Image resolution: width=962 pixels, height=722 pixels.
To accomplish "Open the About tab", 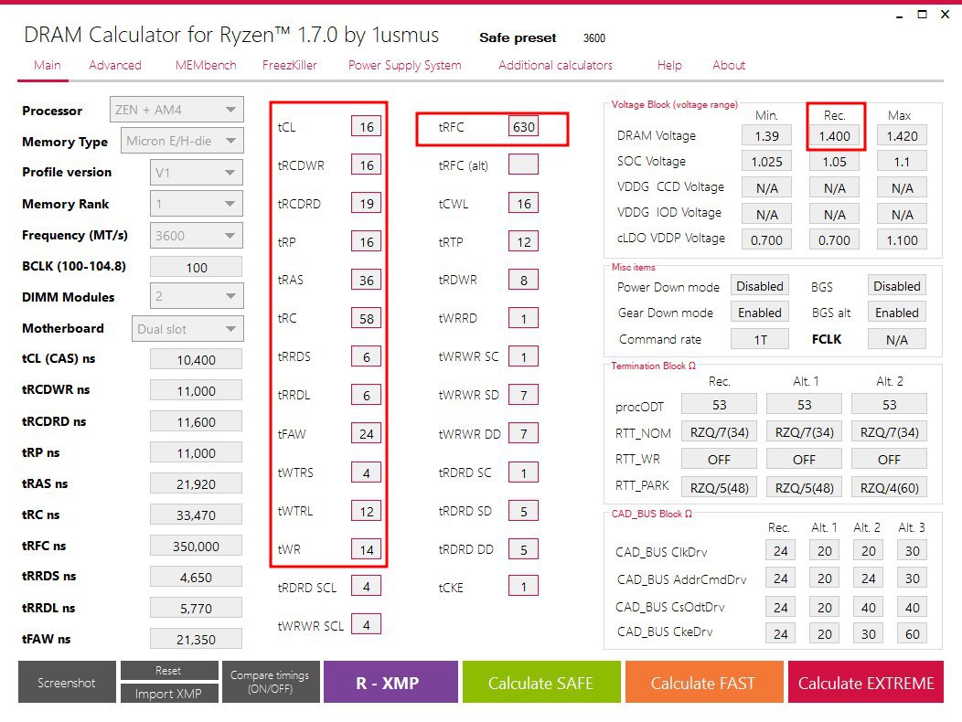I will [x=729, y=65].
